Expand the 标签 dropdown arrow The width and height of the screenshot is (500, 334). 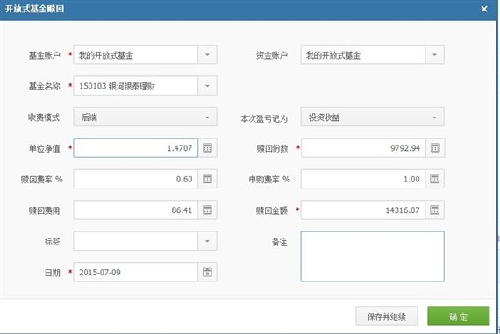tap(207, 241)
